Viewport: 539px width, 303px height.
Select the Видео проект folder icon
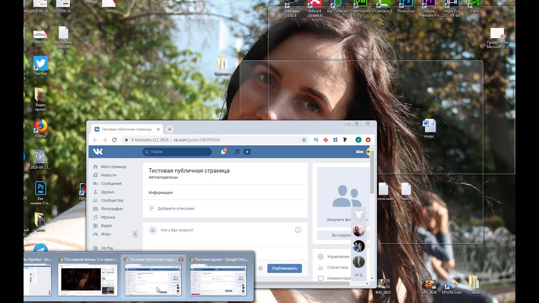(x=40, y=99)
